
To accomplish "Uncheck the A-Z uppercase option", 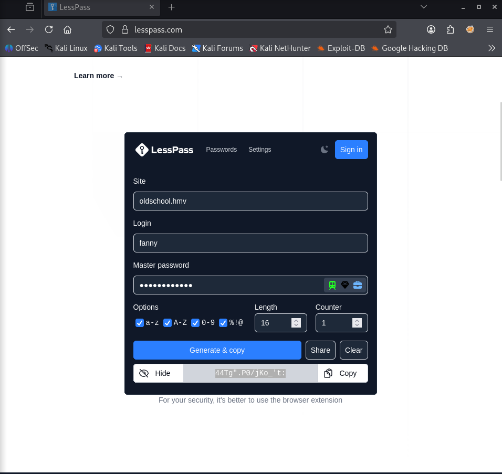I will 167,323.
